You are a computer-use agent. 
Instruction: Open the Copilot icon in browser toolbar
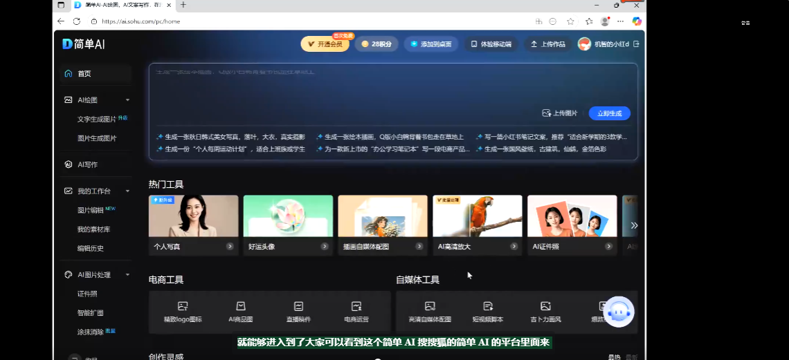coord(637,21)
